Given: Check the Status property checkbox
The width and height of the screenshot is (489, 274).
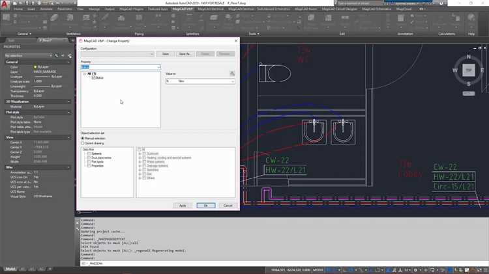Looking at the screenshot, I should [x=93, y=77].
